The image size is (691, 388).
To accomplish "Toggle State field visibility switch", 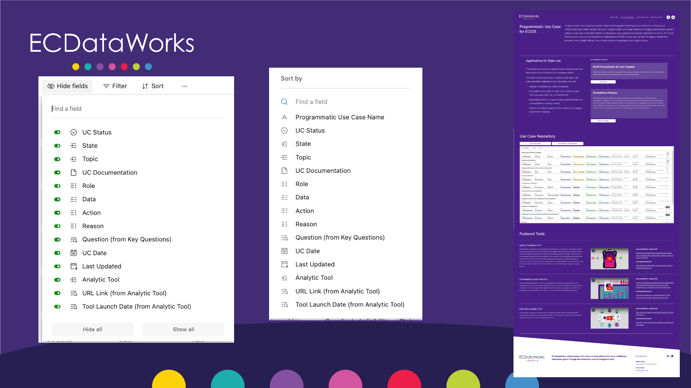I will (57, 146).
